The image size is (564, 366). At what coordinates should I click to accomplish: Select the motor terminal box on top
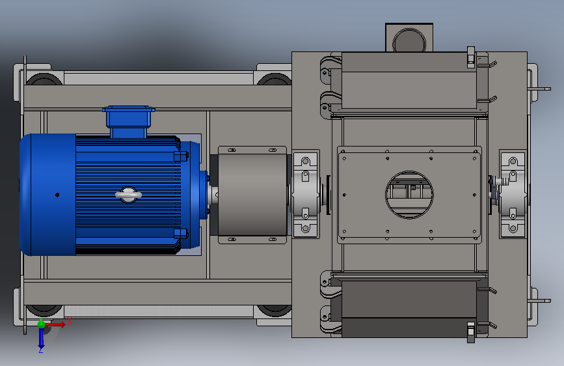pyautogui.click(x=128, y=121)
